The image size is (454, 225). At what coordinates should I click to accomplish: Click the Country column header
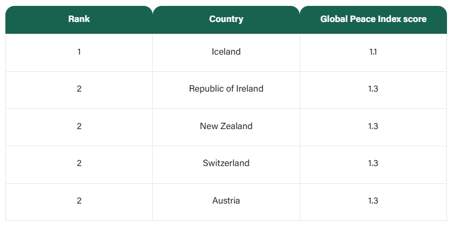click(x=226, y=19)
